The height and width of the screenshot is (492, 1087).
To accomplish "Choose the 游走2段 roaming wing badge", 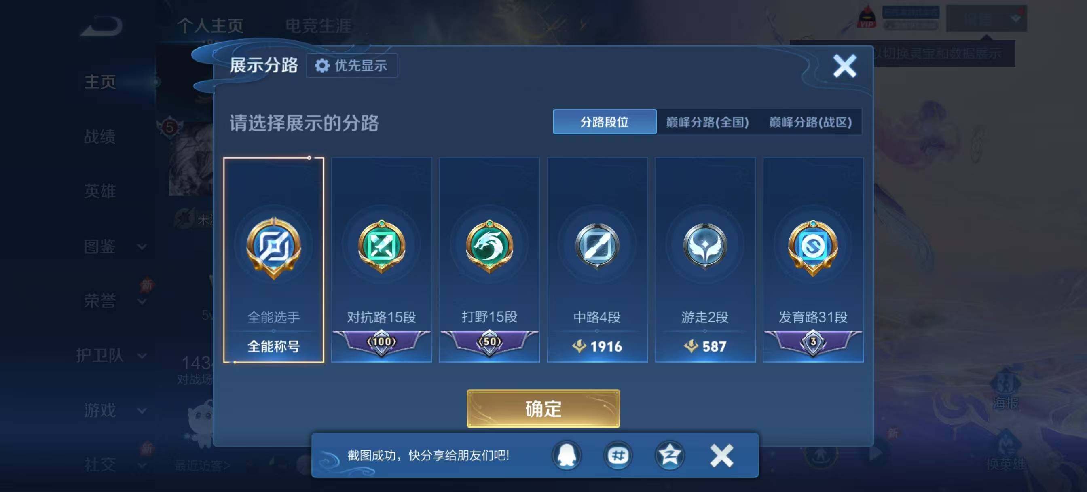I will pos(705,260).
